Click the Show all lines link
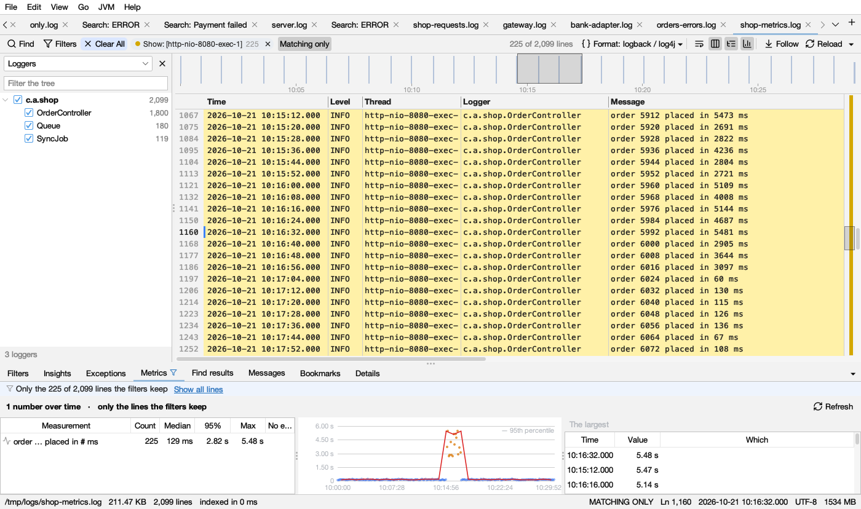Screen dimensions: 861x509 click(x=198, y=389)
